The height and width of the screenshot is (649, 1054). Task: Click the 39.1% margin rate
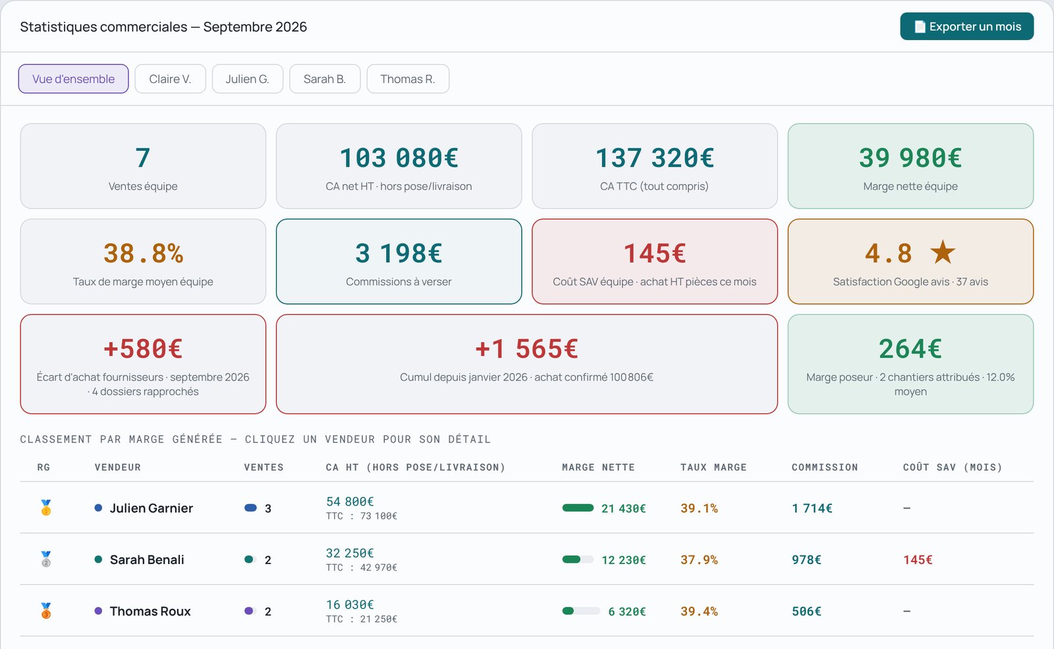(x=699, y=508)
